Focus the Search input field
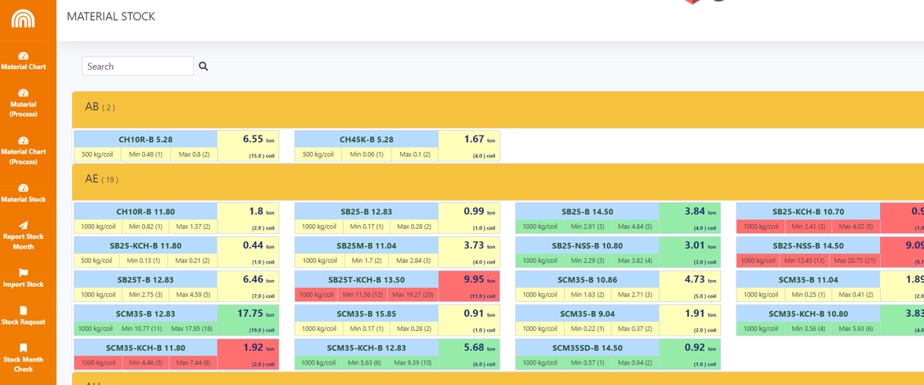The height and width of the screenshot is (385, 924). point(137,67)
